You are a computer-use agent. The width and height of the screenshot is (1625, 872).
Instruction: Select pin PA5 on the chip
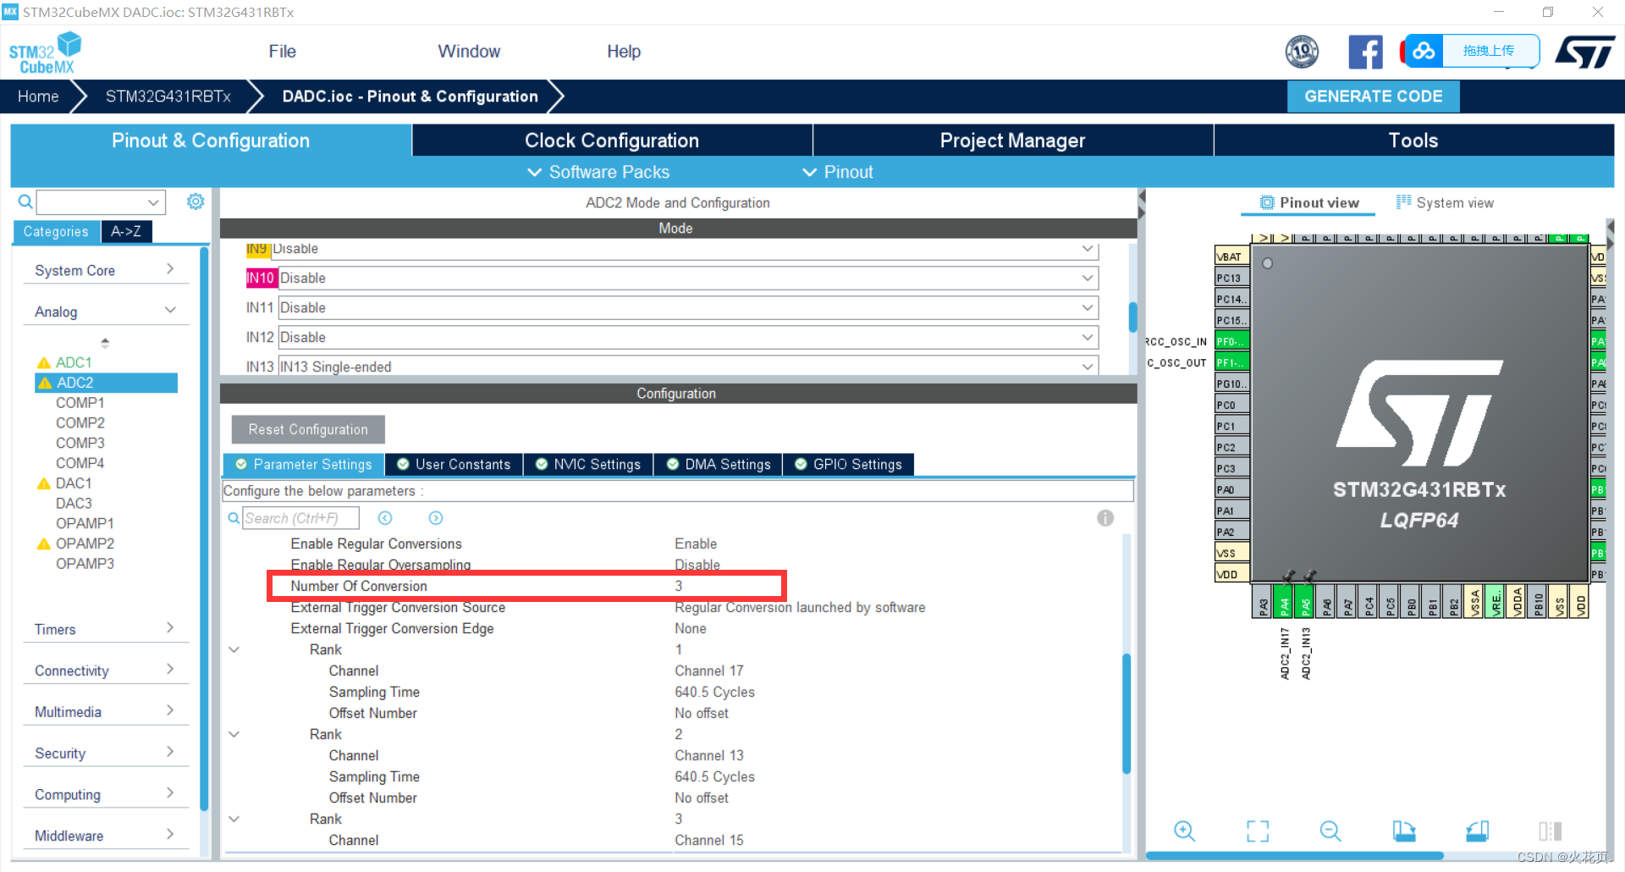(x=1305, y=602)
